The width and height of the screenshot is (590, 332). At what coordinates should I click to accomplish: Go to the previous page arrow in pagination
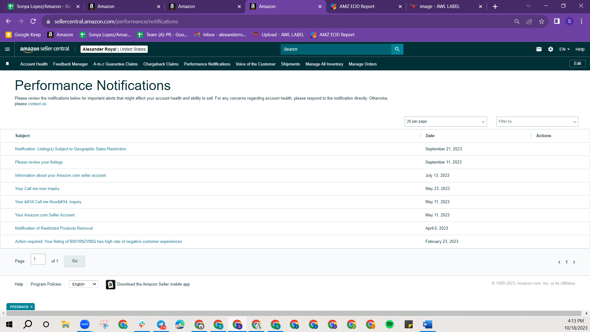click(x=559, y=262)
